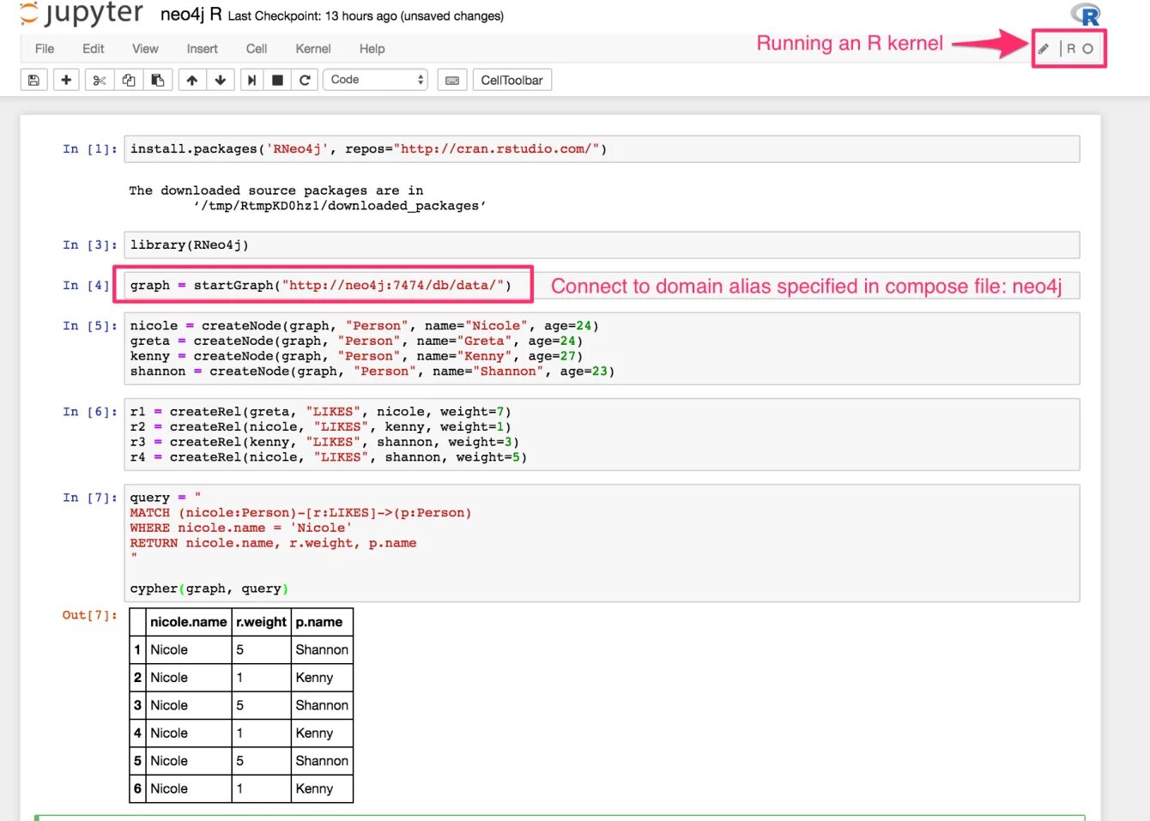Image resolution: width=1150 pixels, height=821 pixels.
Task: Click Shannon in output row 5
Action: pos(322,761)
